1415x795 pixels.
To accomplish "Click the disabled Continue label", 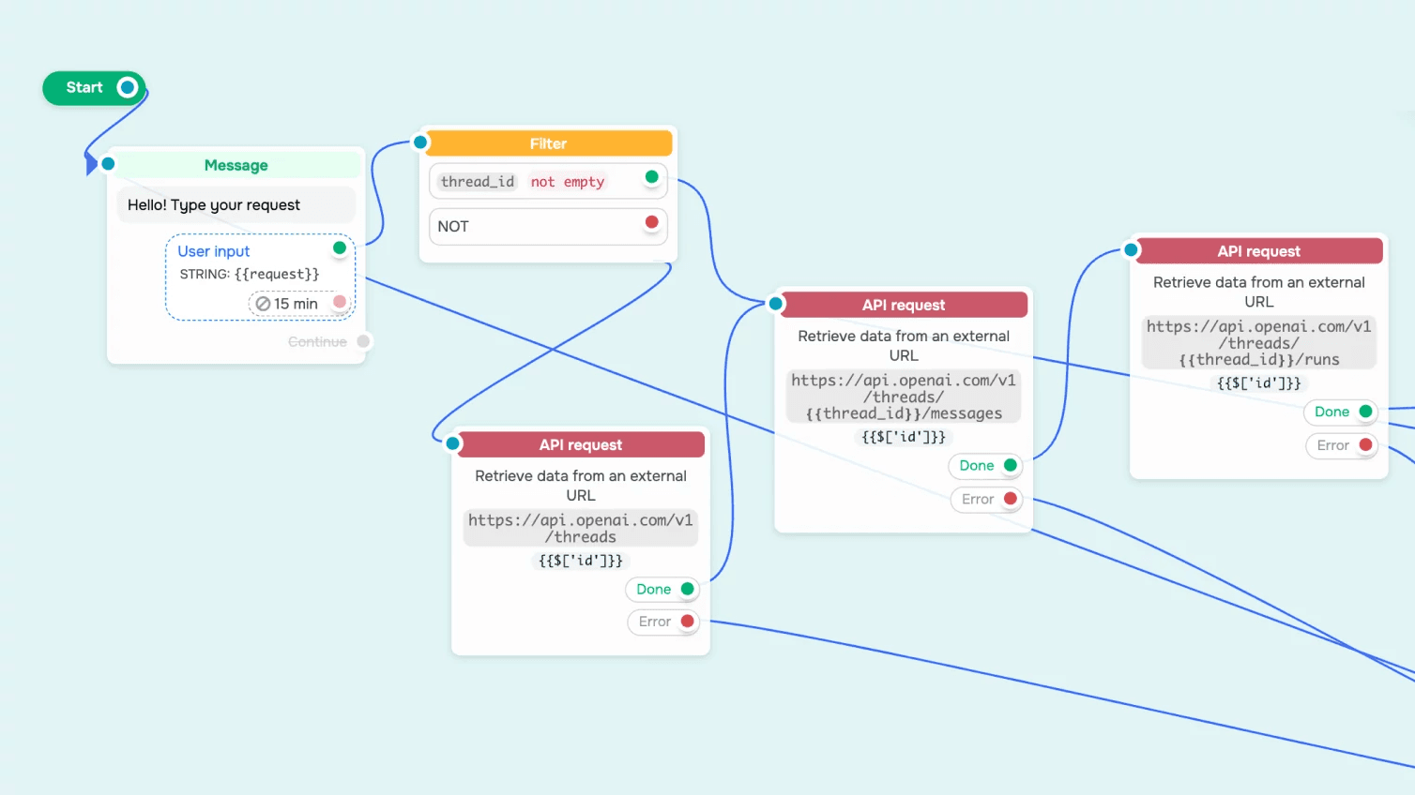I will pos(317,341).
